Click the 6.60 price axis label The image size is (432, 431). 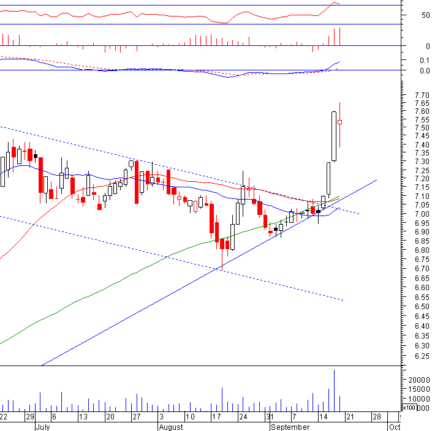(x=422, y=288)
